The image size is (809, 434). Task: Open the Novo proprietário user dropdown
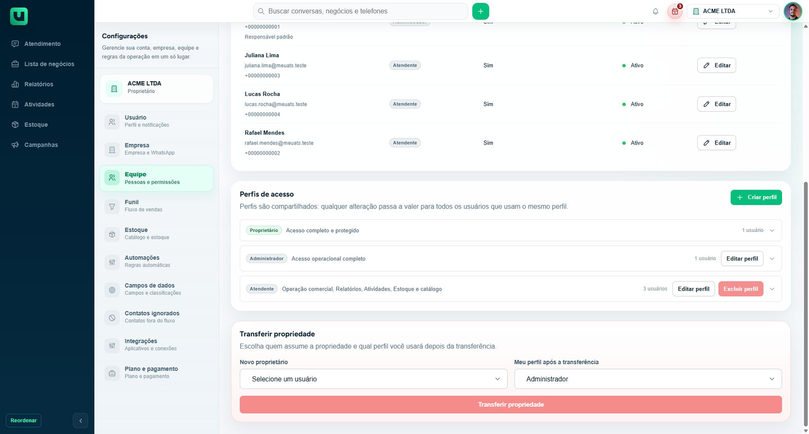374,379
